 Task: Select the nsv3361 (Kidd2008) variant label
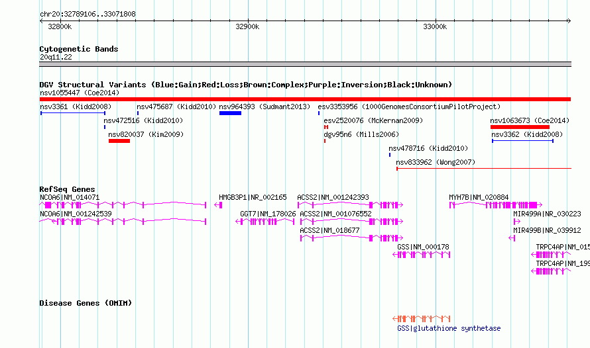pyautogui.click(x=76, y=107)
